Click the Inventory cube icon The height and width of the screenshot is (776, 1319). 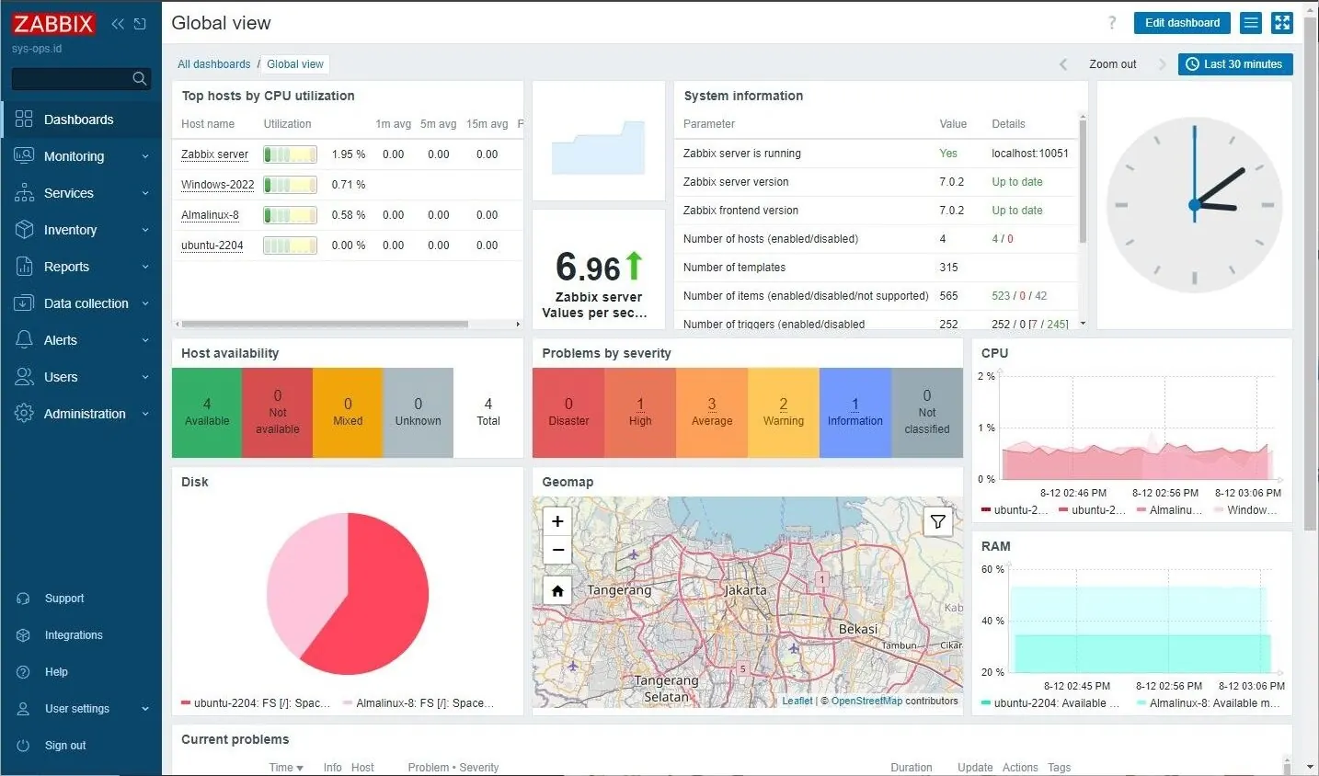(x=24, y=229)
